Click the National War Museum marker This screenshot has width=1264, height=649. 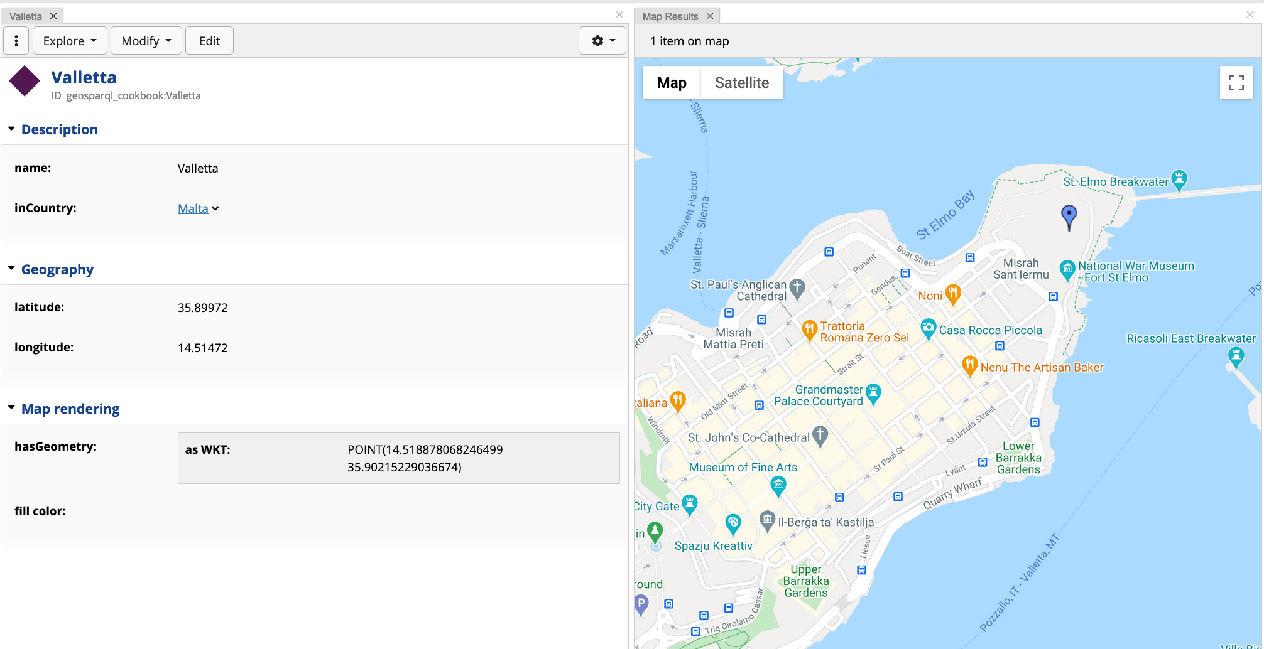tap(1067, 269)
